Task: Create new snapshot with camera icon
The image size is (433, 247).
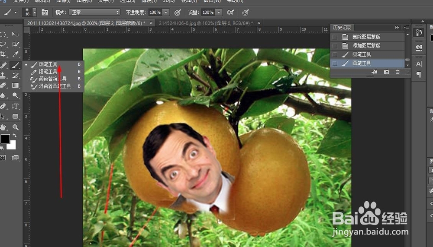Action: pos(386,72)
